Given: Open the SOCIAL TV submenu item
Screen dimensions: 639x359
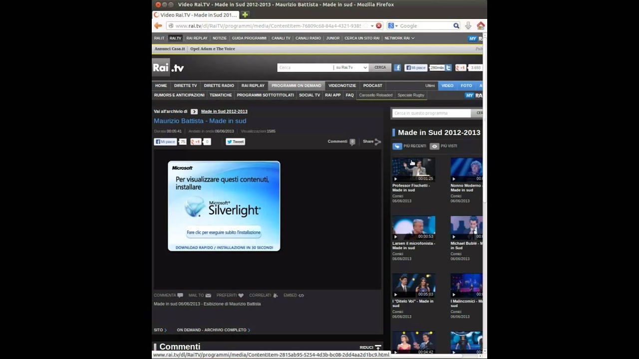Looking at the screenshot, I should [310, 95].
